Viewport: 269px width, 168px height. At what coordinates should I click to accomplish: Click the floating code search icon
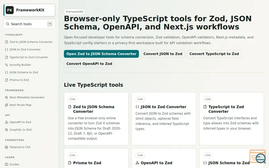(x=258, y=157)
